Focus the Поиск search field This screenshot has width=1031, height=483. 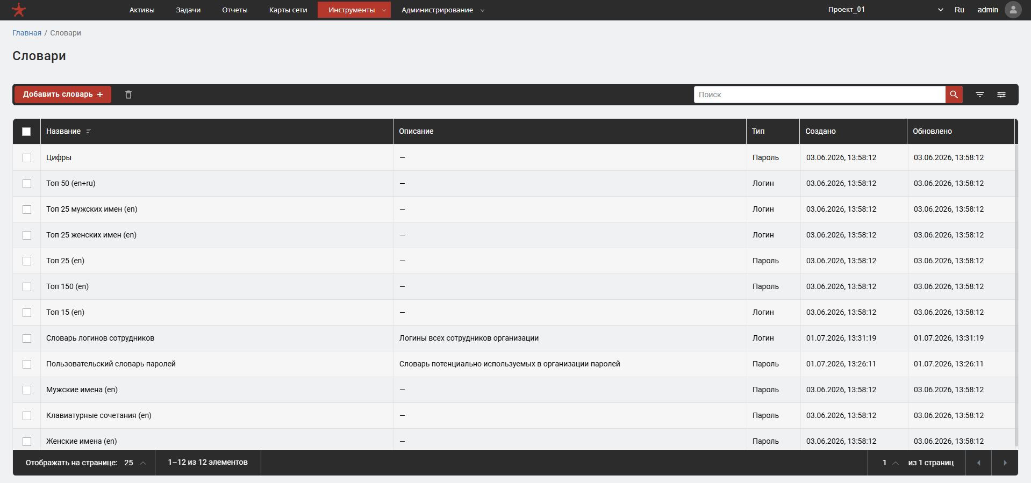tap(820, 95)
